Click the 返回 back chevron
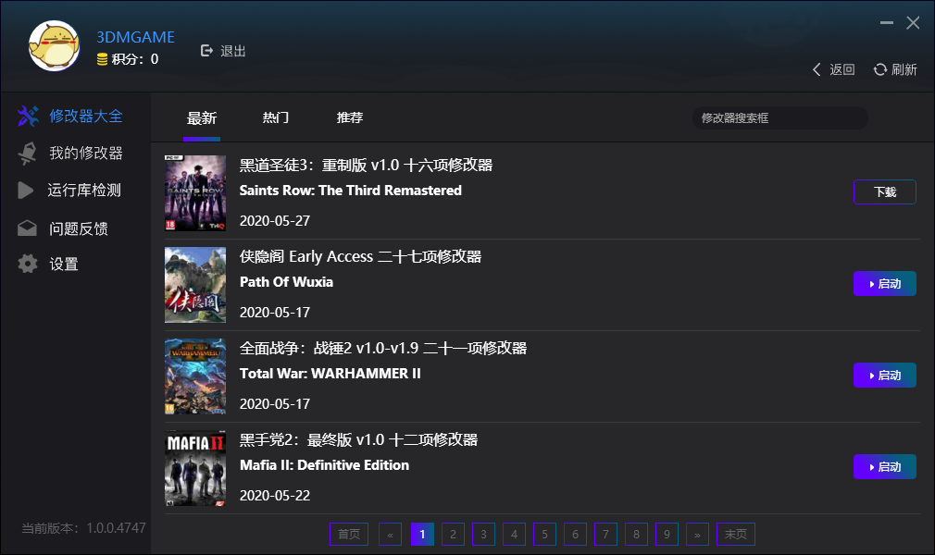The image size is (935, 555). click(x=816, y=69)
